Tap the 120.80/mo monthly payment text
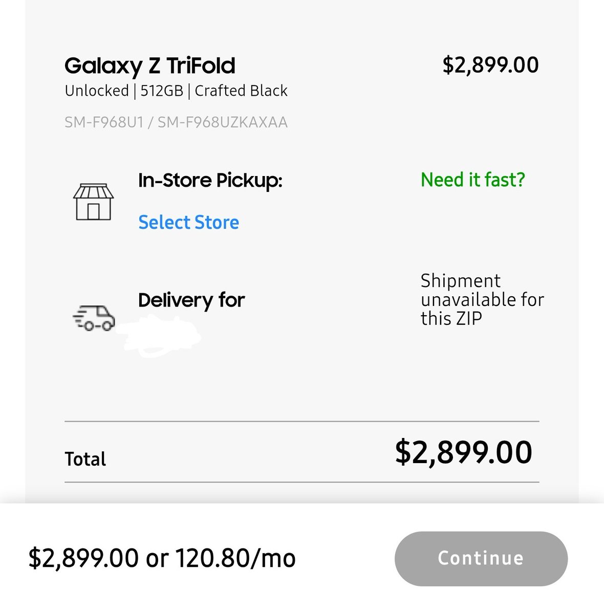The width and height of the screenshot is (604, 614). click(235, 558)
